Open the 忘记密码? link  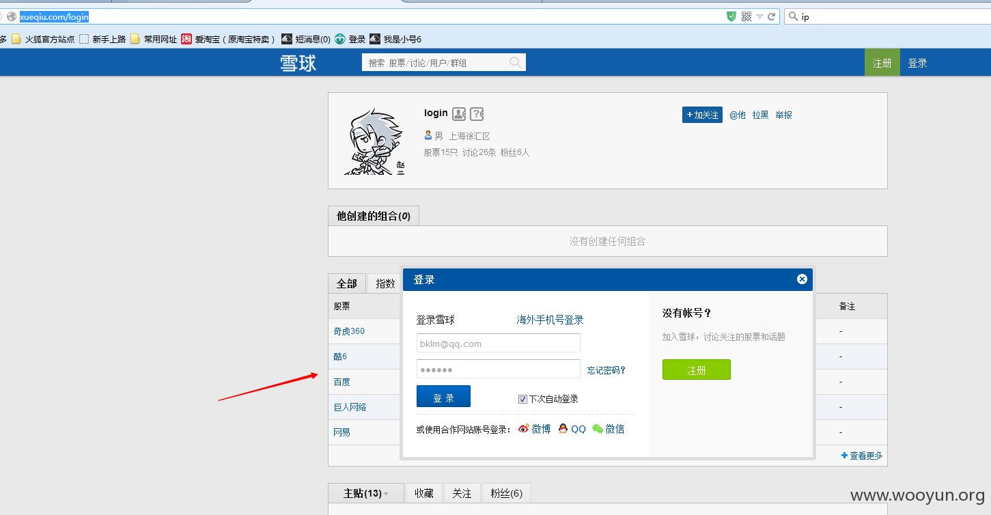(606, 370)
